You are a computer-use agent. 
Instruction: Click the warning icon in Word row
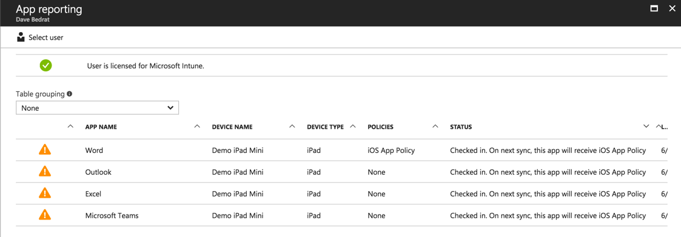click(45, 150)
